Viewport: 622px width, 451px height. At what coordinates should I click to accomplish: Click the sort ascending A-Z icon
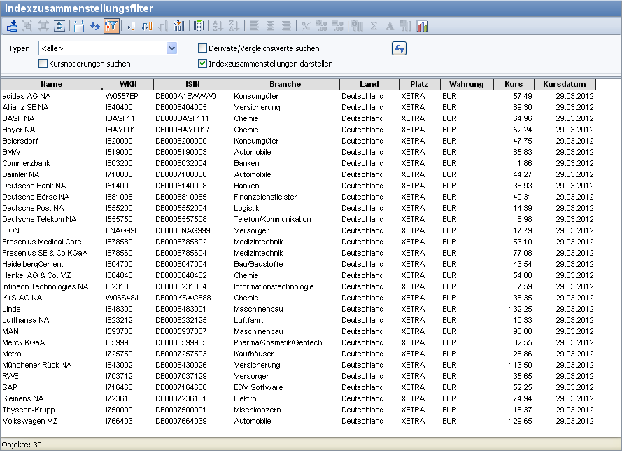click(217, 26)
